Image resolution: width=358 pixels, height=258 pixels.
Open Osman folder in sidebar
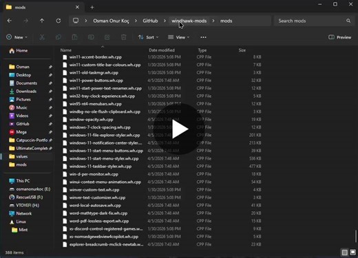point(19,67)
